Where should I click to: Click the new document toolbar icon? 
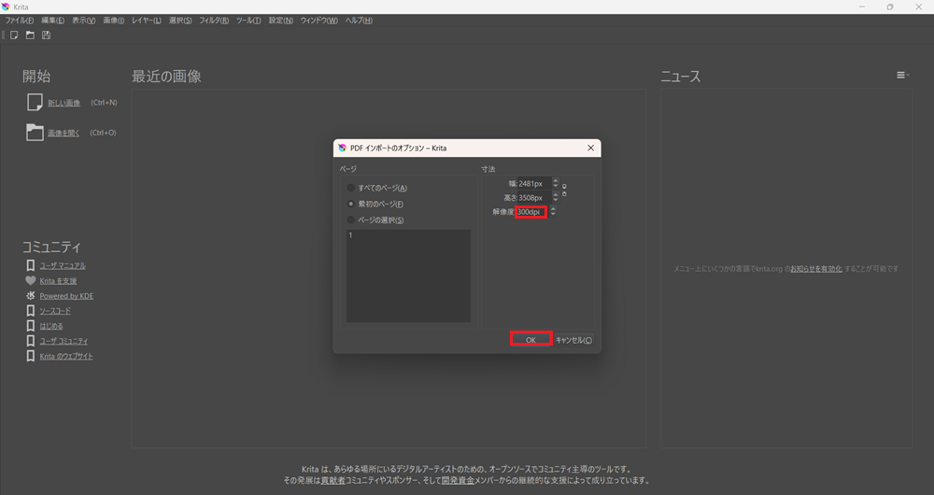tap(14, 35)
